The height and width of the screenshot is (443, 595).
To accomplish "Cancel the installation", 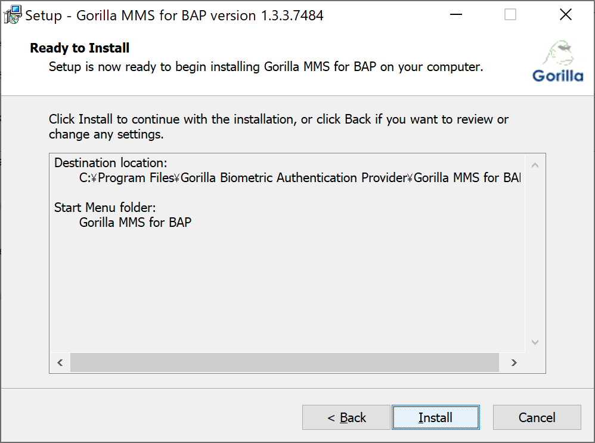I will coord(537,417).
